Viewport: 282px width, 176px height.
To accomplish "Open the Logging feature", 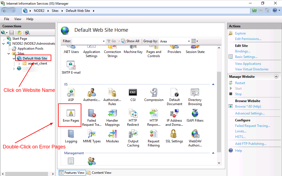I will coord(71,136).
